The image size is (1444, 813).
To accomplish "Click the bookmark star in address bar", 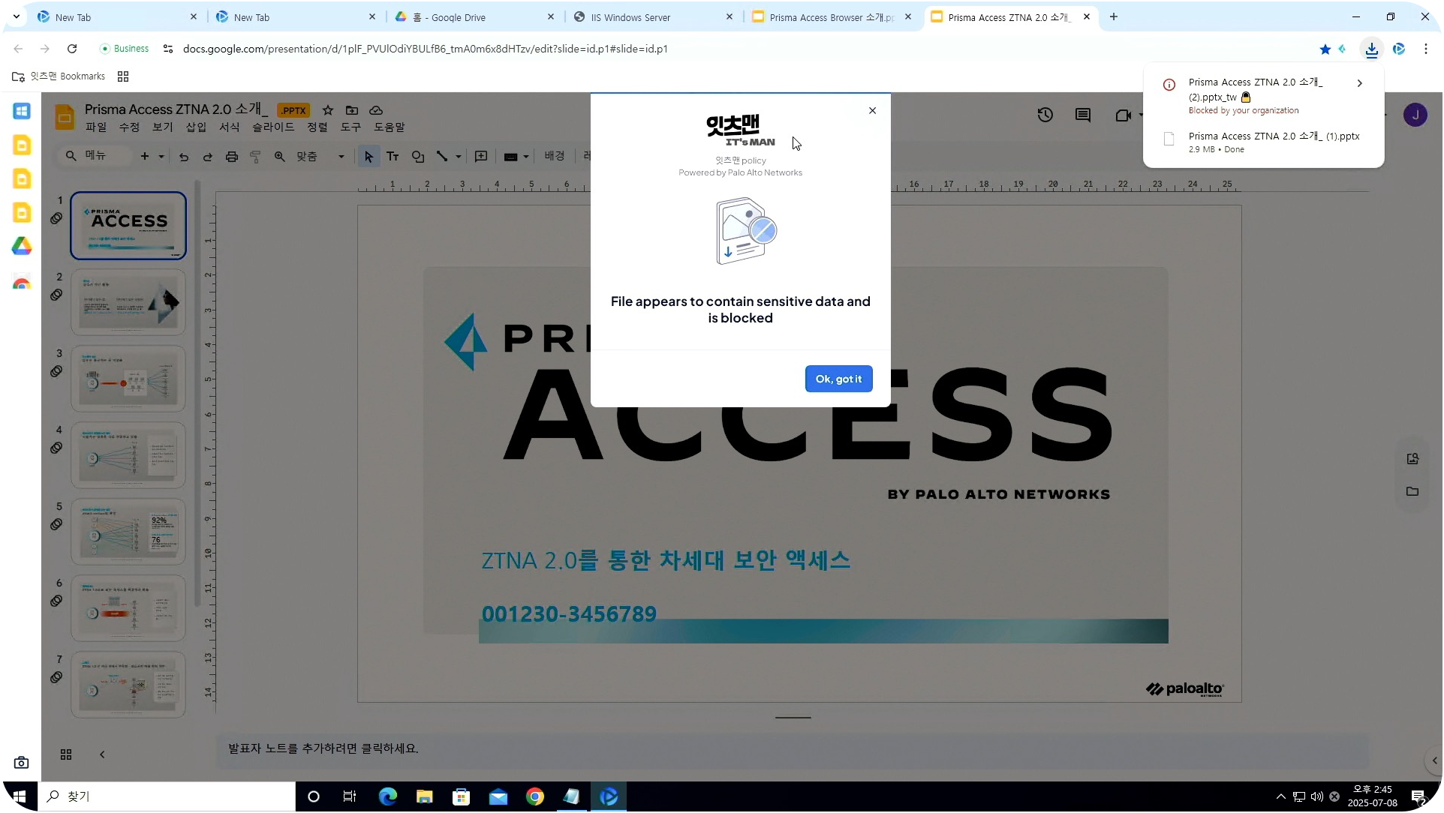I will coord(1325,49).
